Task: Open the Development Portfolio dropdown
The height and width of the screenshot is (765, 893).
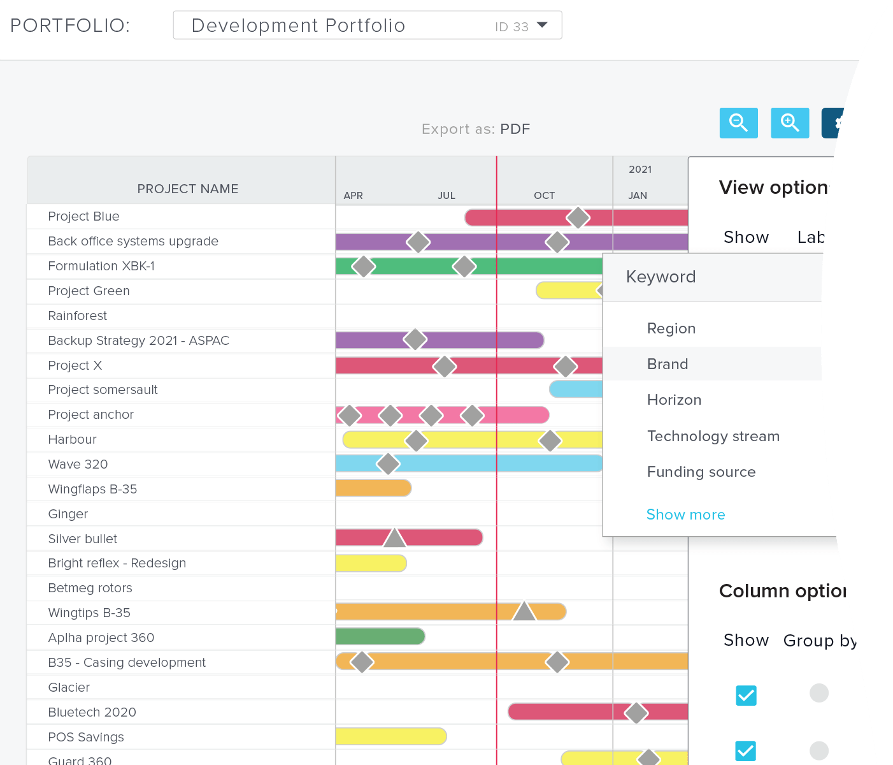Action: 367,25
